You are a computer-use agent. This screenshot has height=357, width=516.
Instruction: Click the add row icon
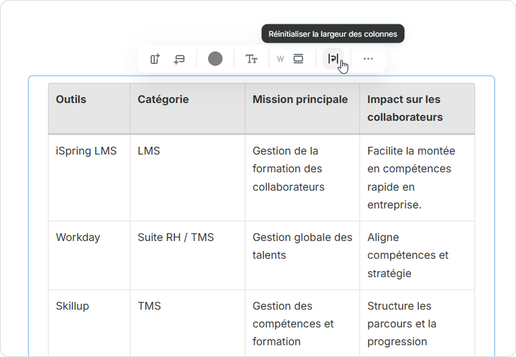pyautogui.click(x=179, y=59)
